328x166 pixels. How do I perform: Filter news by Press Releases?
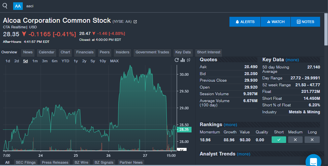[55, 162]
